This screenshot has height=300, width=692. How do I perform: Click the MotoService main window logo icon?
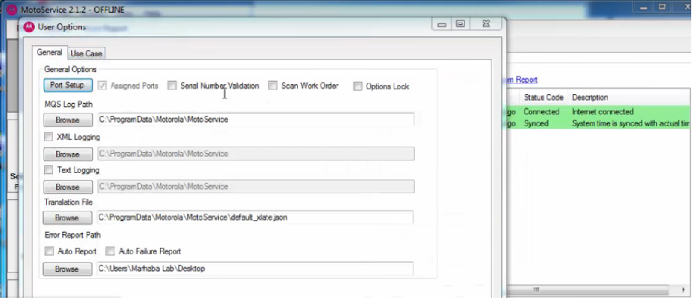coord(12,10)
